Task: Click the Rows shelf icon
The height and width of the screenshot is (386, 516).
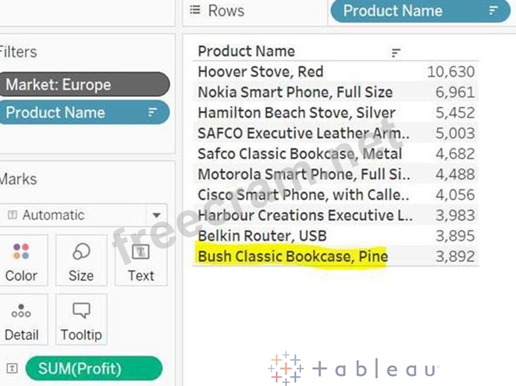Action: tap(197, 11)
